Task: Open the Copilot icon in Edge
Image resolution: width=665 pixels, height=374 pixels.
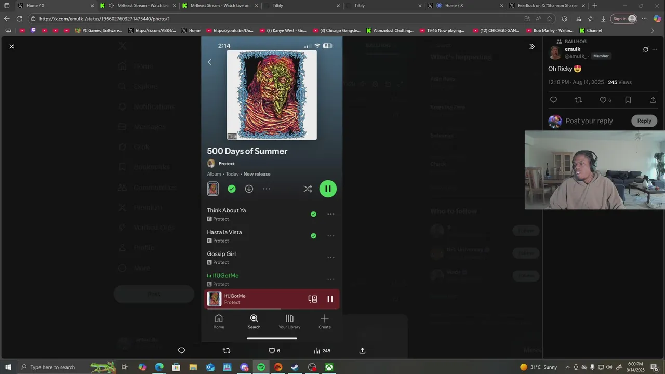Action: [x=657, y=19]
